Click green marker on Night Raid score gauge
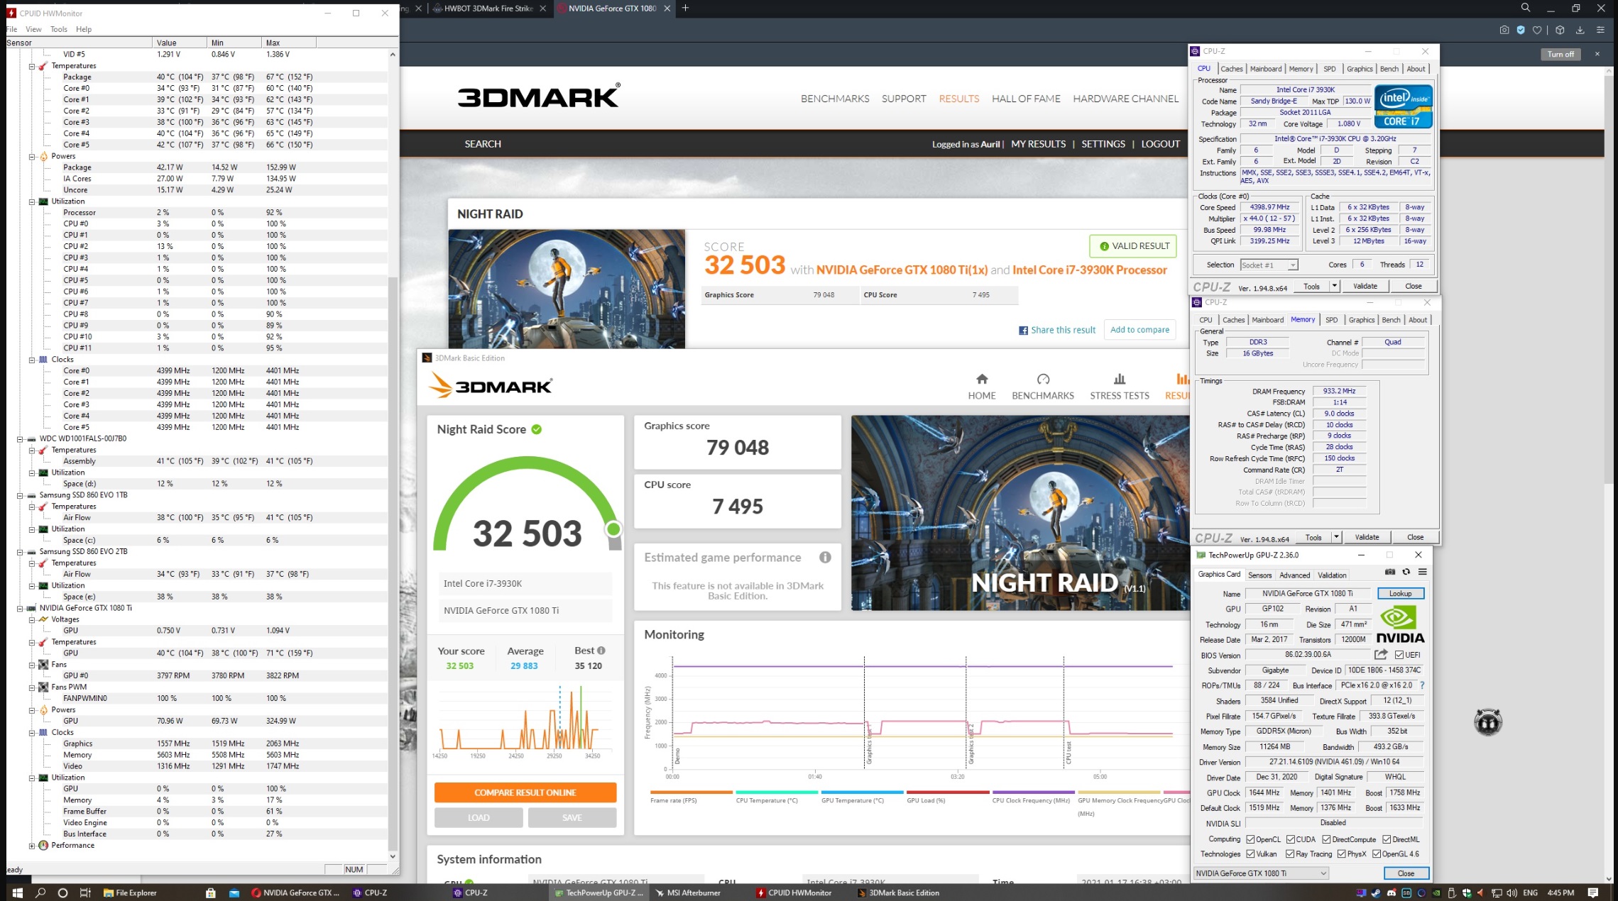Screen dimensions: 1618x901 pyautogui.click(x=613, y=529)
